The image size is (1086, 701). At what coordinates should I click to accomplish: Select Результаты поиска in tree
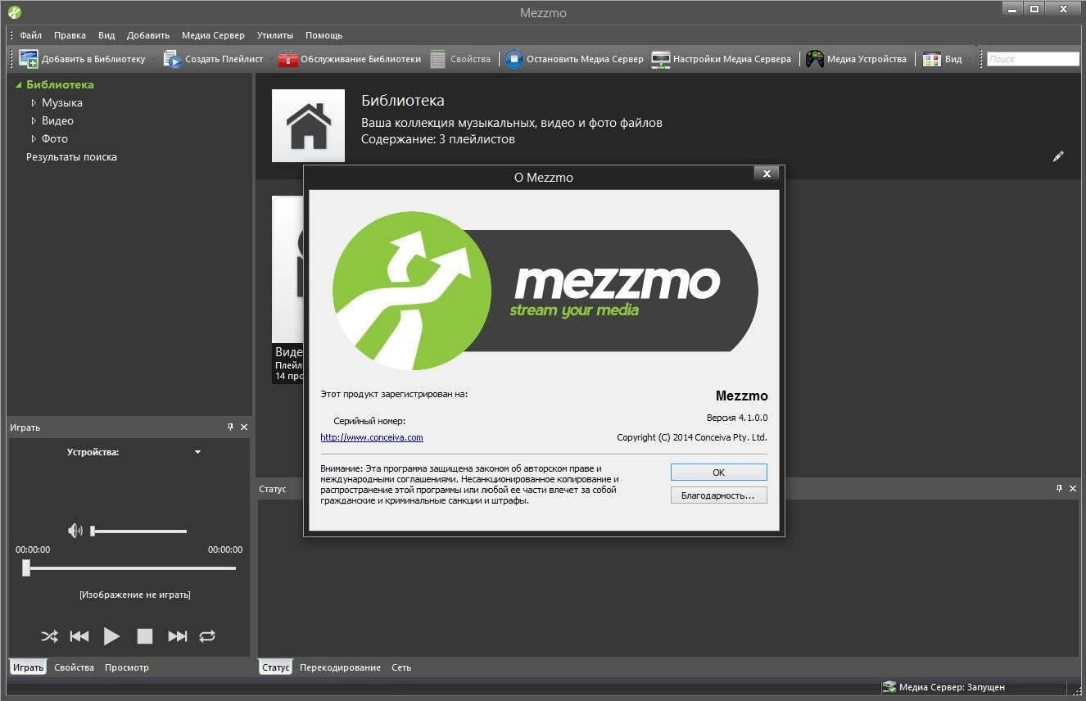click(x=71, y=156)
